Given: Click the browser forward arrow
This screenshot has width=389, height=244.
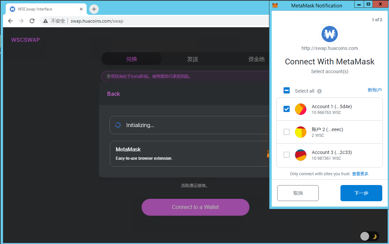Looking at the screenshot, I should [21, 21].
